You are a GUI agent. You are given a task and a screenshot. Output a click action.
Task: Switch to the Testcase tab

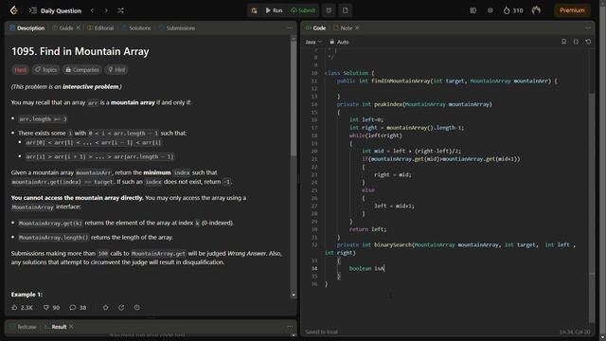click(x=23, y=327)
